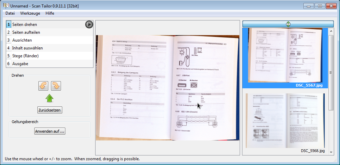340x165 pixels.
Task: Start batch processing with the play button
Action: pyautogui.click(x=89, y=25)
